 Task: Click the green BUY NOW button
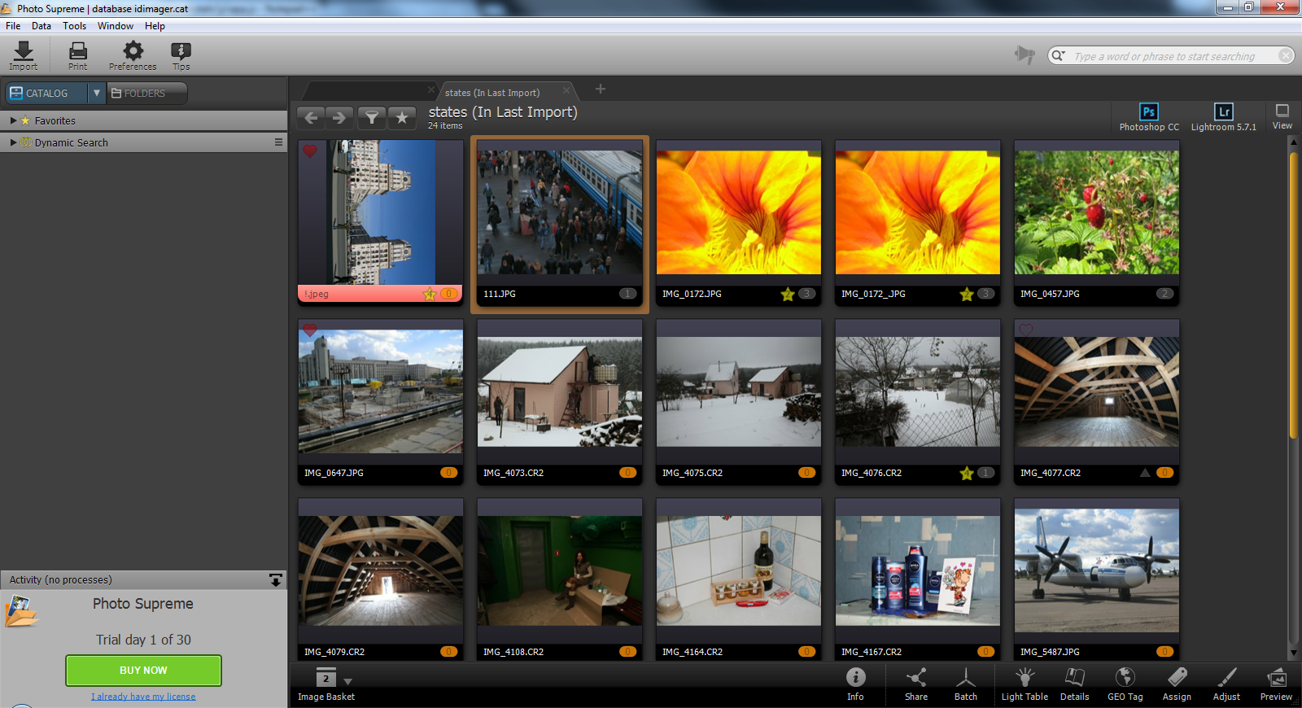pyautogui.click(x=143, y=671)
